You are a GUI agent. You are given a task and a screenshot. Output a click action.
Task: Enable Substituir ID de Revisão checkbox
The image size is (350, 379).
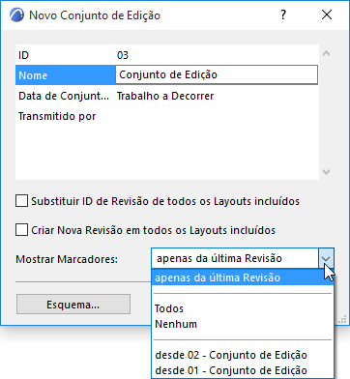point(21,201)
